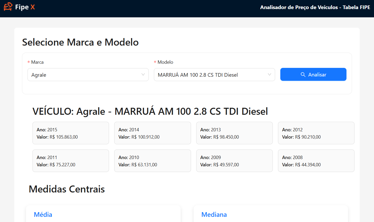This screenshot has width=374, height=222.
Task: Click the 'Ano: 2008' label
Action: pyautogui.click(x=292, y=157)
